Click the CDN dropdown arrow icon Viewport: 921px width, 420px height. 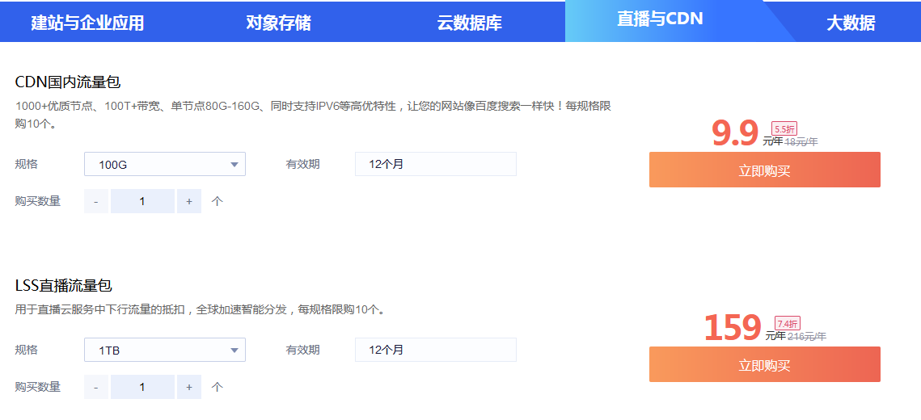click(234, 165)
